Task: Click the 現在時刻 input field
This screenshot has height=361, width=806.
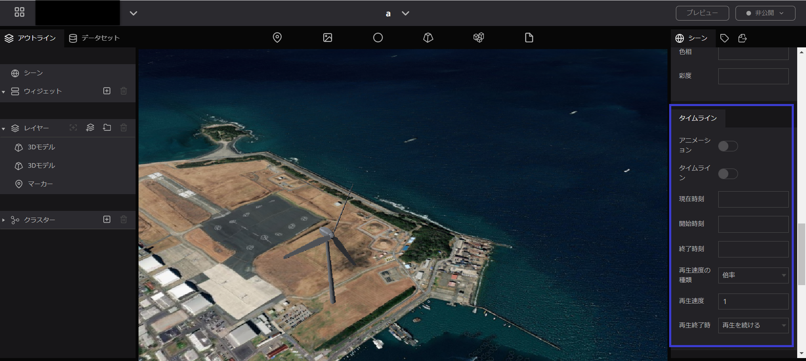Action: (753, 199)
